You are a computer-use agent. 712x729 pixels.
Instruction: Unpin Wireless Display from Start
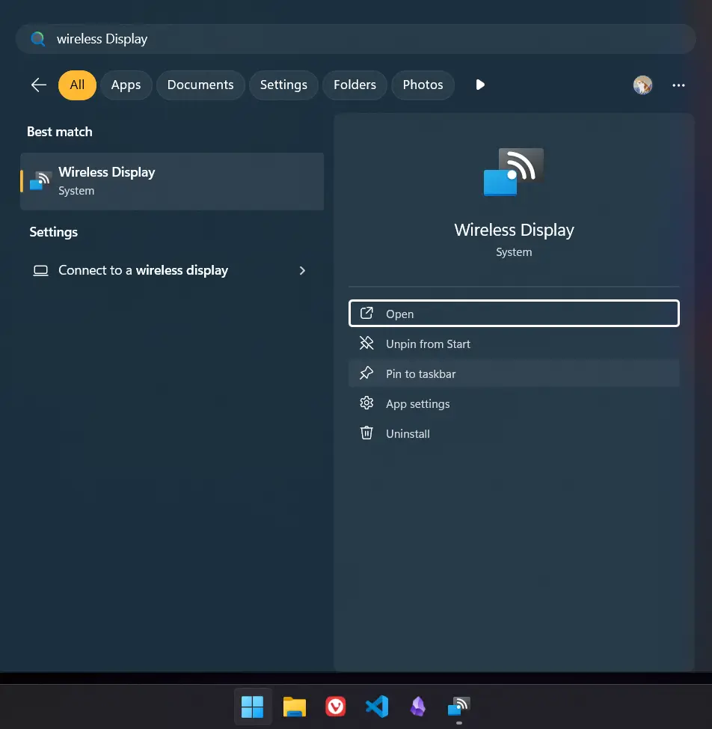pyautogui.click(x=427, y=343)
